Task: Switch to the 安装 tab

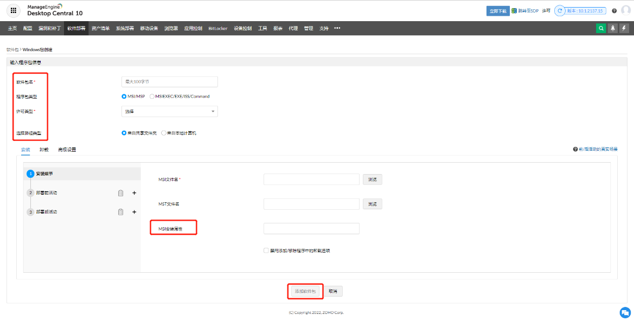Action: (25, 150)
